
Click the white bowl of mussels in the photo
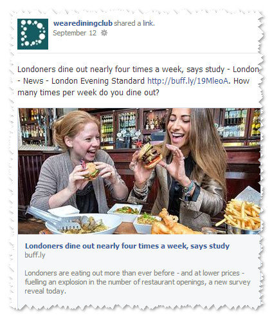pos(84,224)
